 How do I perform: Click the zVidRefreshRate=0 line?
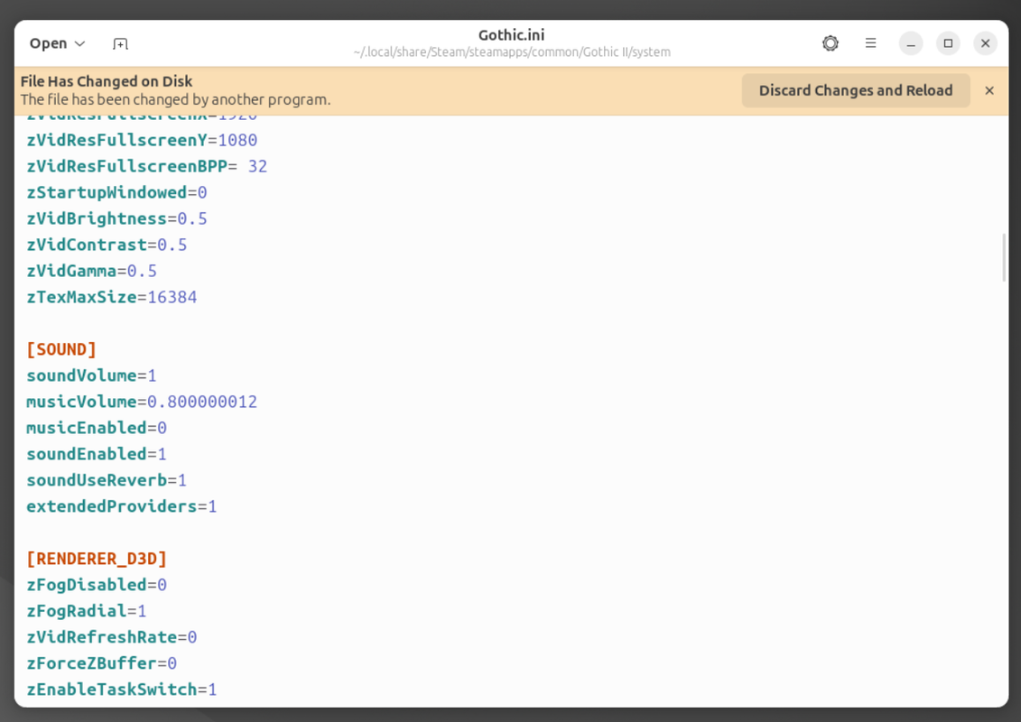(111, 637)
